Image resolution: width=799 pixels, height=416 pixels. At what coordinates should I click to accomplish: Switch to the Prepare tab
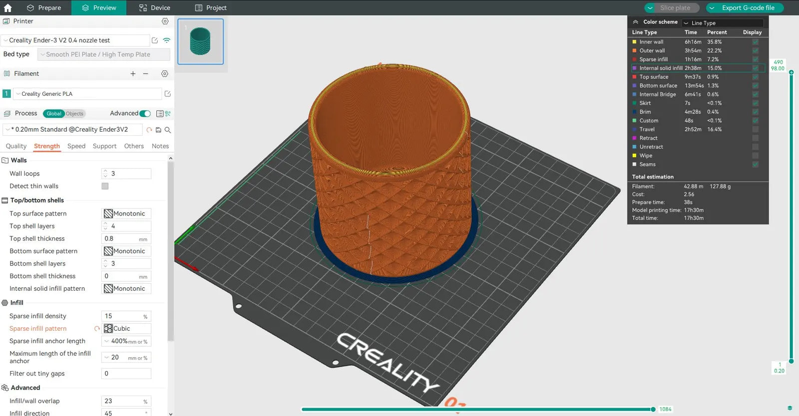pos(44,7)
